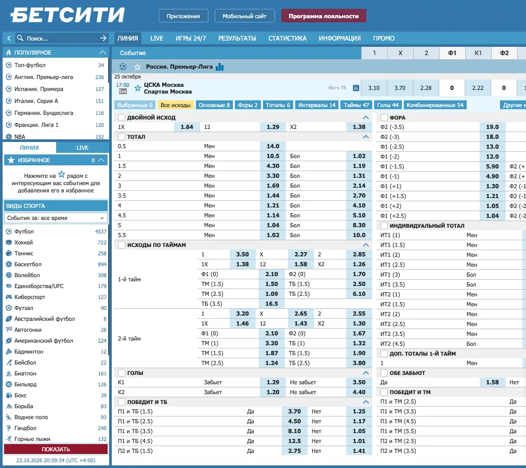The width and height of the screenshot is (526, 468).
Task: Open ИГРЫ 24/7 menu item
Action: tap(191, 38)
